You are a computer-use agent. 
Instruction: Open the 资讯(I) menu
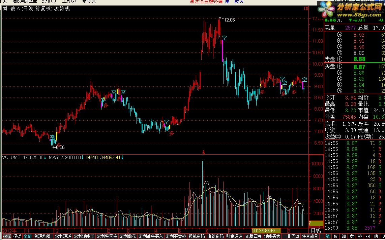point(49,1)
